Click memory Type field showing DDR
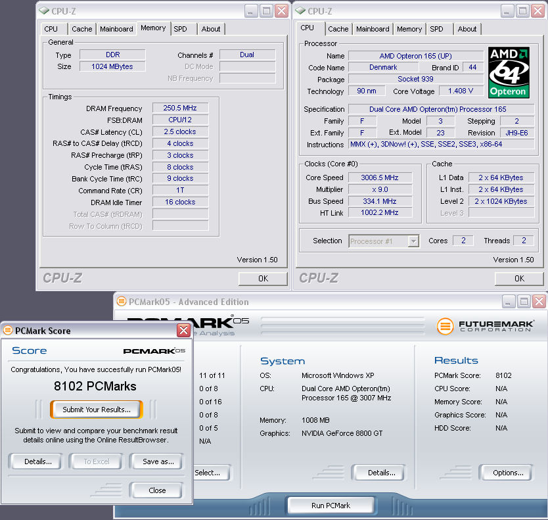This screenshot has width=548, height=520. 112,55
